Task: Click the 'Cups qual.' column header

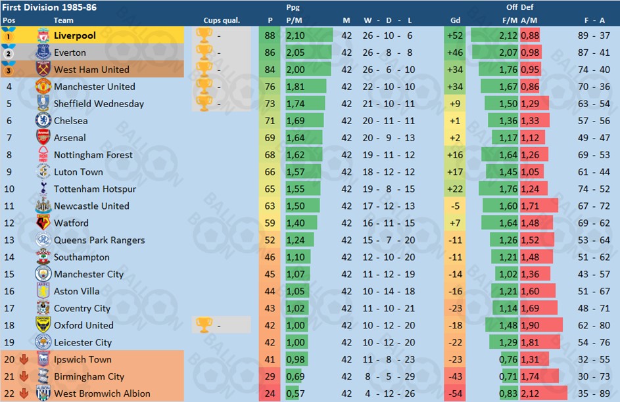Action: pyautogui.click(x=222, y=20)
